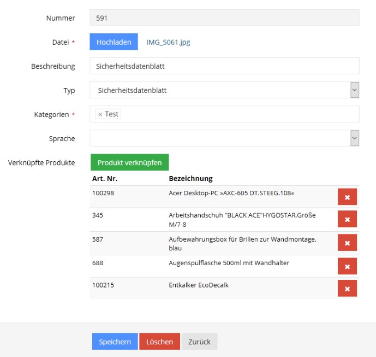Focus the Beschreibung text field
Viewport: 376px width, 357px height.
[x=224, y=66]
